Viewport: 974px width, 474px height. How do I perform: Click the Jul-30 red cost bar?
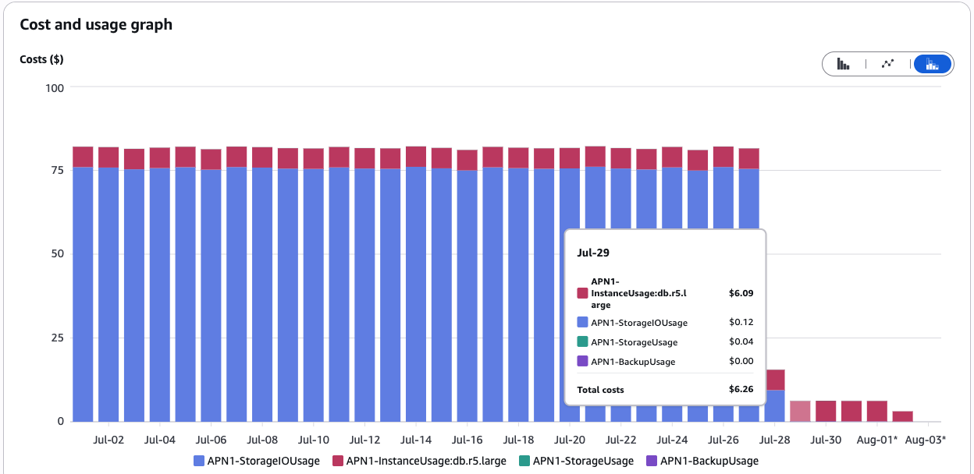826,411
